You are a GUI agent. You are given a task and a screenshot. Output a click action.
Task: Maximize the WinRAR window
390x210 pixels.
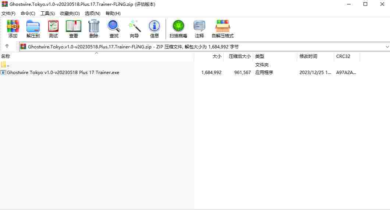[x=365, y=4]
